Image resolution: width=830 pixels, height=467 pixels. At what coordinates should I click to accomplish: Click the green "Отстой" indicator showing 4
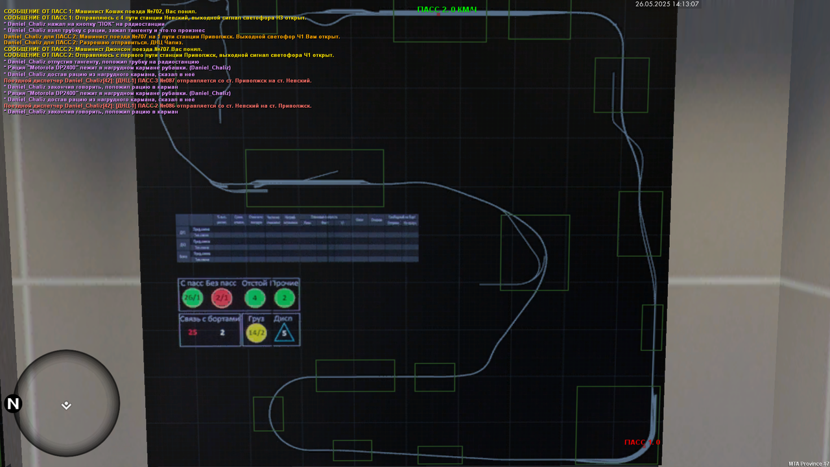255,298
